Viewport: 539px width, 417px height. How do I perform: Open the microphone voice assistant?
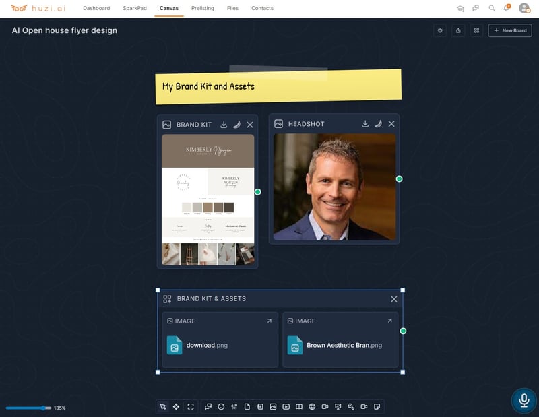[x=524, y=399]
